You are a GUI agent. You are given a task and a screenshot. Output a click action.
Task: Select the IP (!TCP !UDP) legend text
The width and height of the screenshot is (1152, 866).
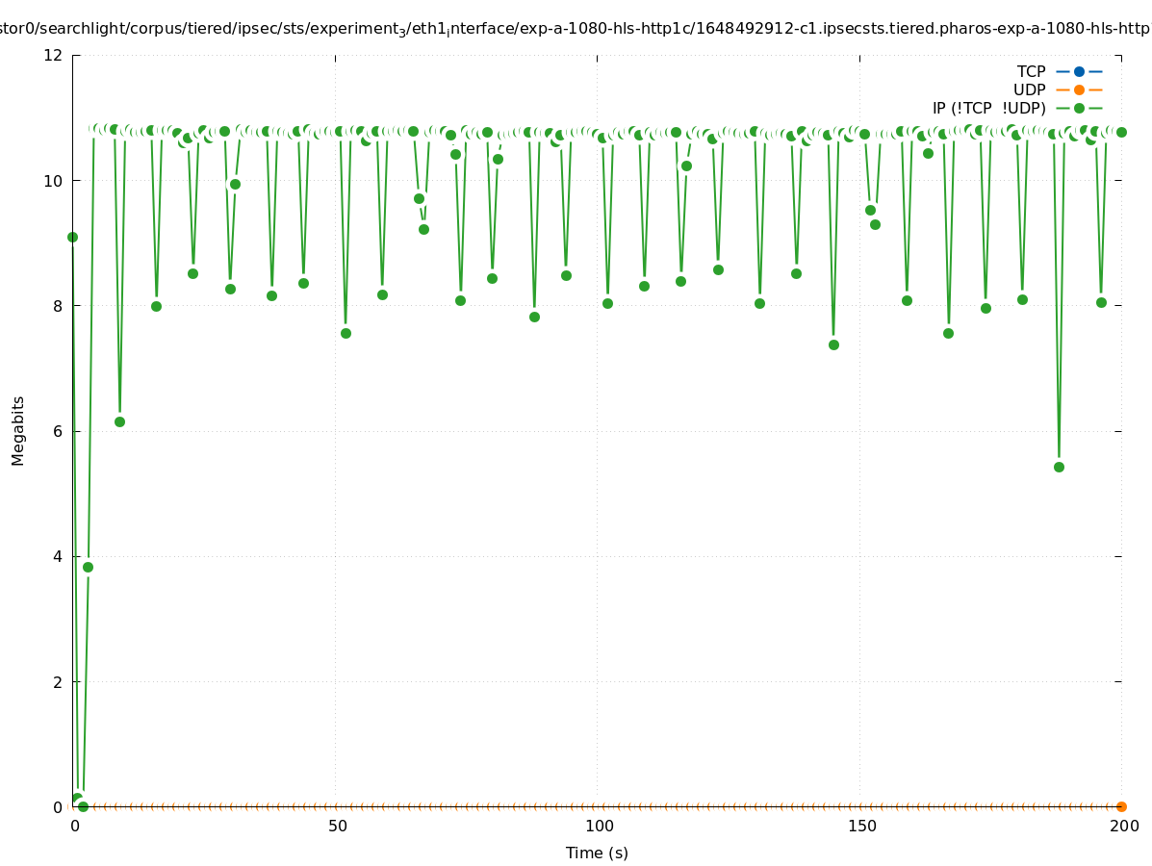tap(988, 109)
